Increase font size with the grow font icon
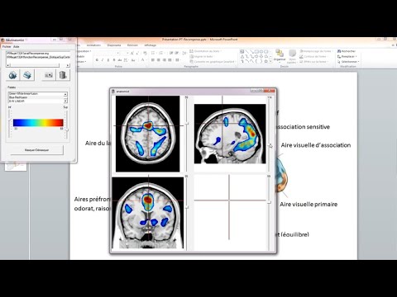397x297 pixels. coord(132,53)
